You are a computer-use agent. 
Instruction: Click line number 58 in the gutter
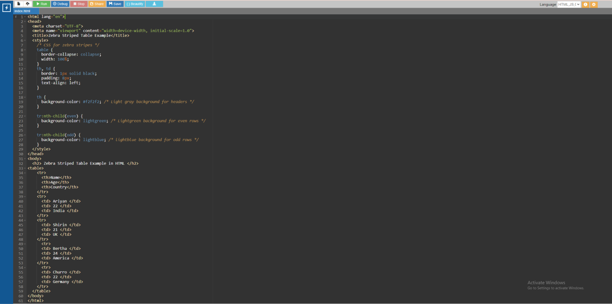click(x=21, y=287)
